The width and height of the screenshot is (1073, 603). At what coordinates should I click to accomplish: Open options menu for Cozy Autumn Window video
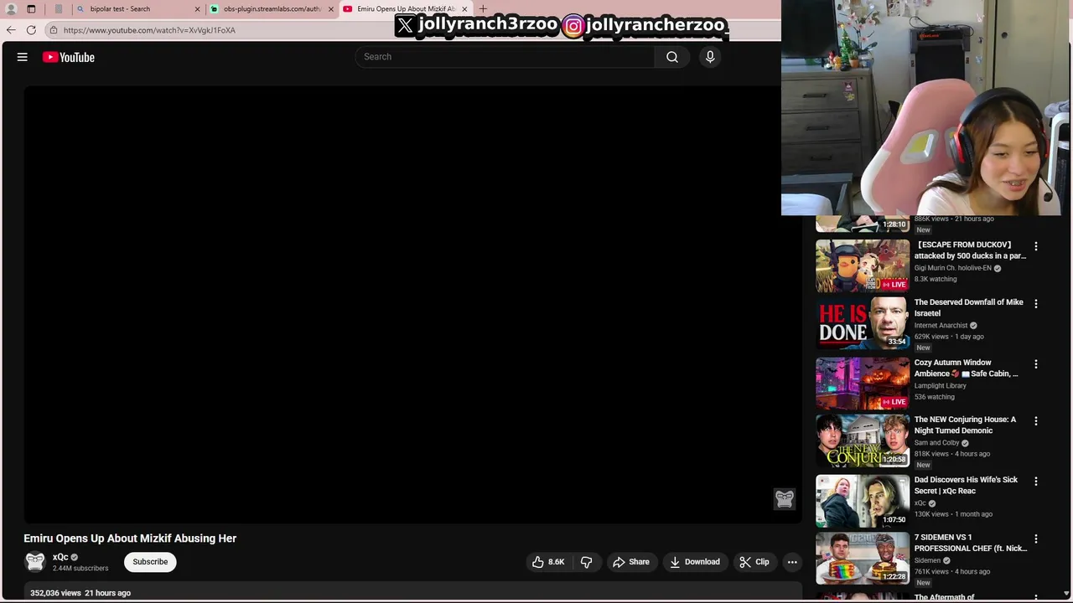click(1035, 363)
